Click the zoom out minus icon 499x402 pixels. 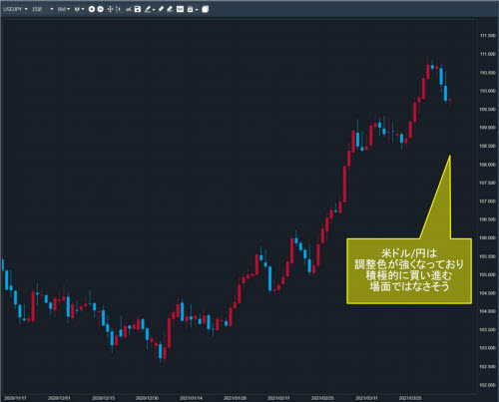[x=100, y=9]
